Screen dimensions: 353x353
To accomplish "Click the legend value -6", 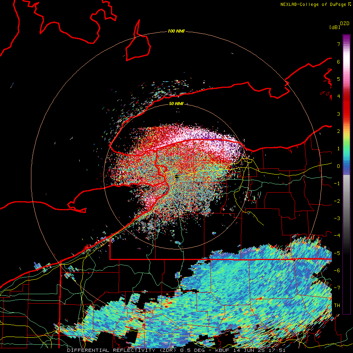I will (337, 271).
